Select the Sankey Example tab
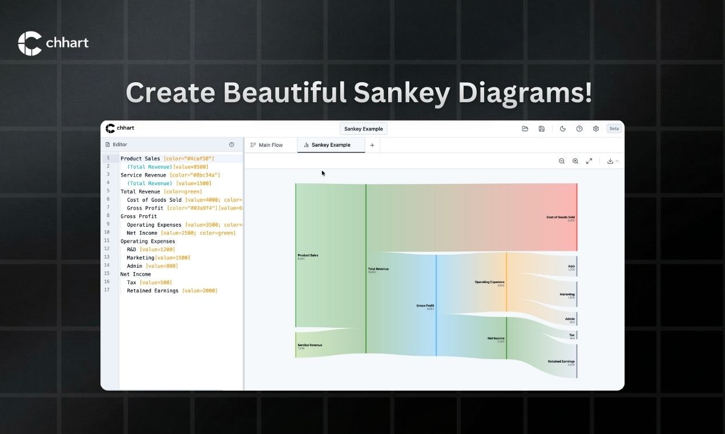This screenshot has width=725, height=434. [x=331, y=145]
